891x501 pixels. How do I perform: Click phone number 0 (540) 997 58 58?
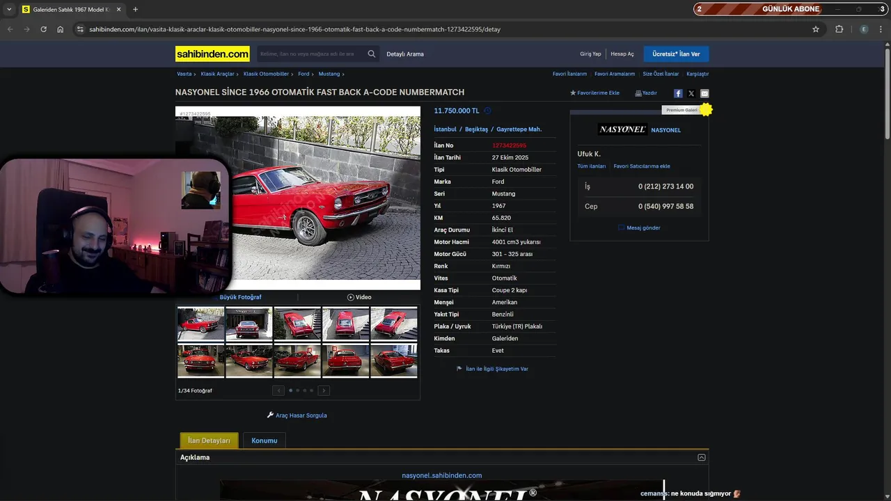point(665,206)
